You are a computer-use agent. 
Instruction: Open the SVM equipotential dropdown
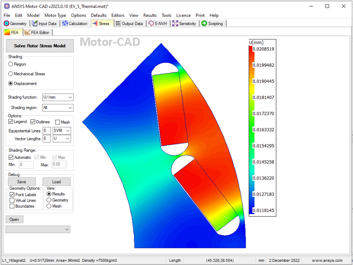click(x=62, y=131)
